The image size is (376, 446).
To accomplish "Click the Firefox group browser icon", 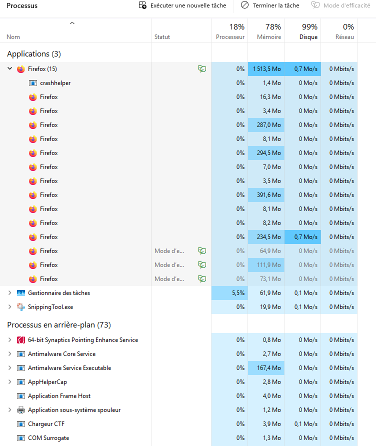I will 21,69.
